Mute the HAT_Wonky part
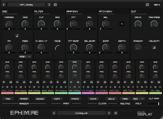 (71, 82)
